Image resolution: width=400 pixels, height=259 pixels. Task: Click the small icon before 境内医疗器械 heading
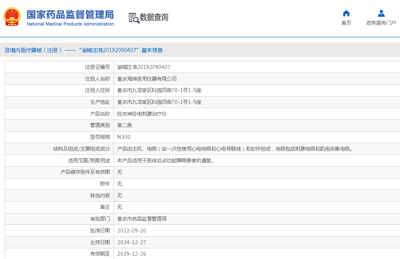tap(7, 50)
